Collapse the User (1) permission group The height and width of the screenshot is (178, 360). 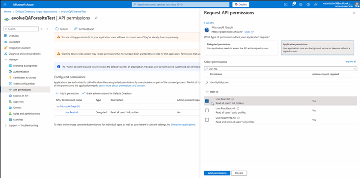coord(207,92)
